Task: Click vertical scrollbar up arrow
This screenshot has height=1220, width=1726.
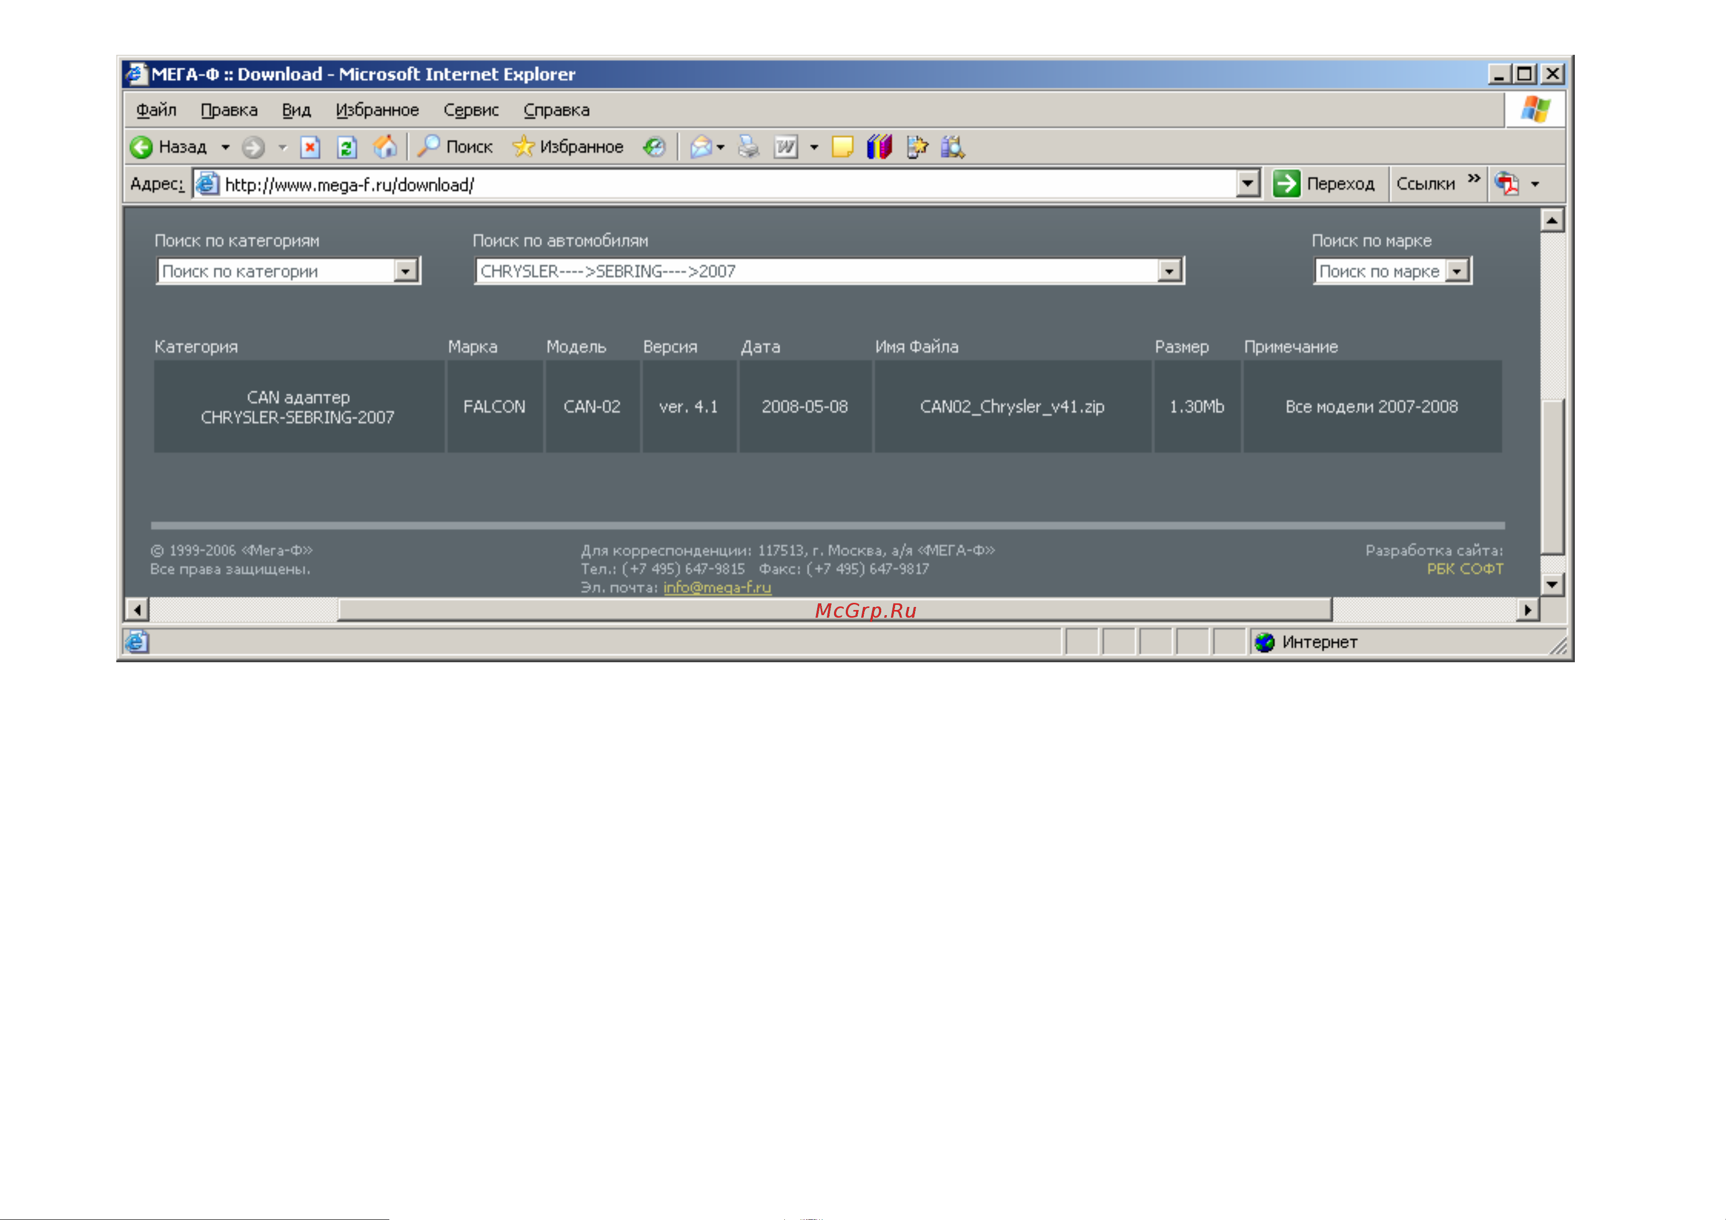Action: [1552, 220]
